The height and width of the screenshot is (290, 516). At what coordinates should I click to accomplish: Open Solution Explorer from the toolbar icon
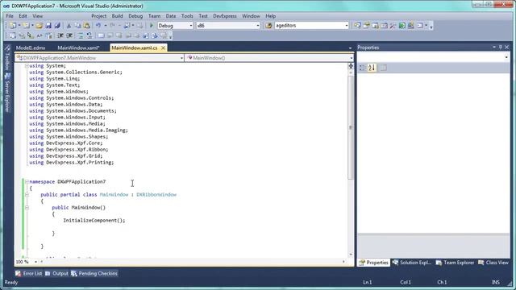click(357, 26)
